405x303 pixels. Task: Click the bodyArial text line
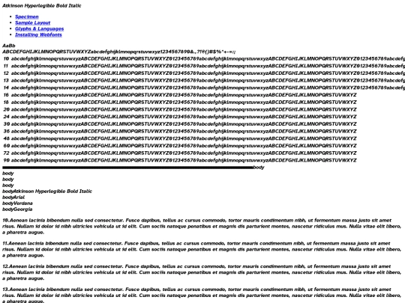pyautogui.click(x=13, y=197)
